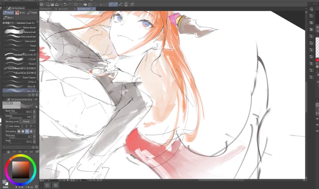The height and width of the screenshot is (189, 319).
Task: Adjust the Brush Size slider
Action: pyautogui.click(x=15, y=113)
